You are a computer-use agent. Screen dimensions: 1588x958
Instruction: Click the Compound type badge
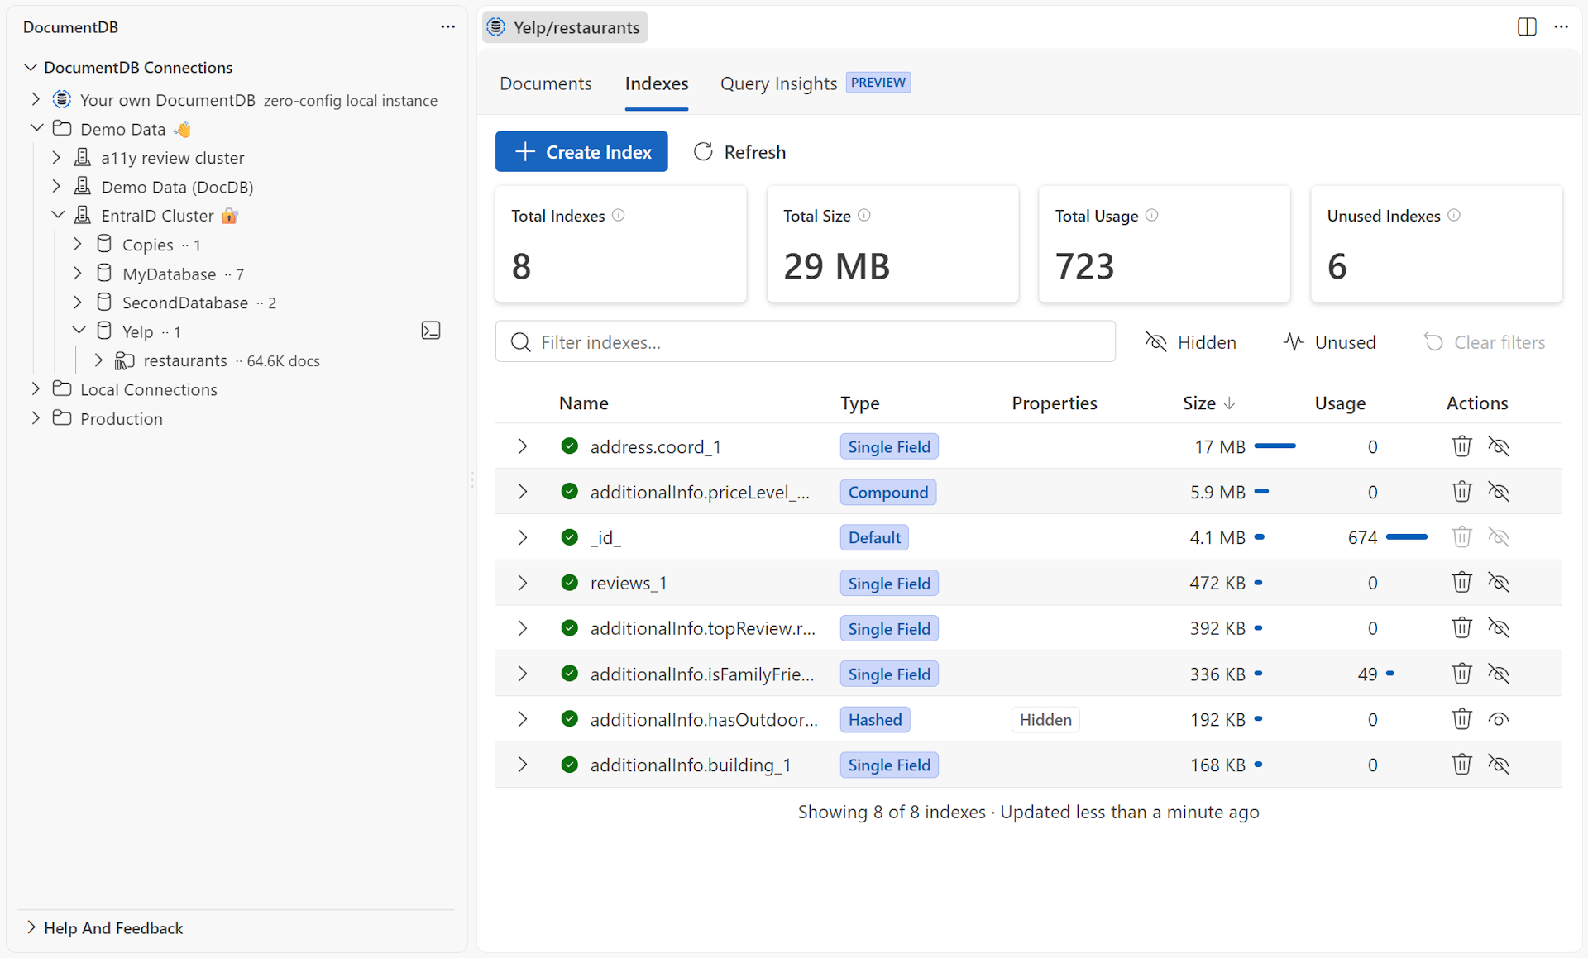tap(888, 492)
